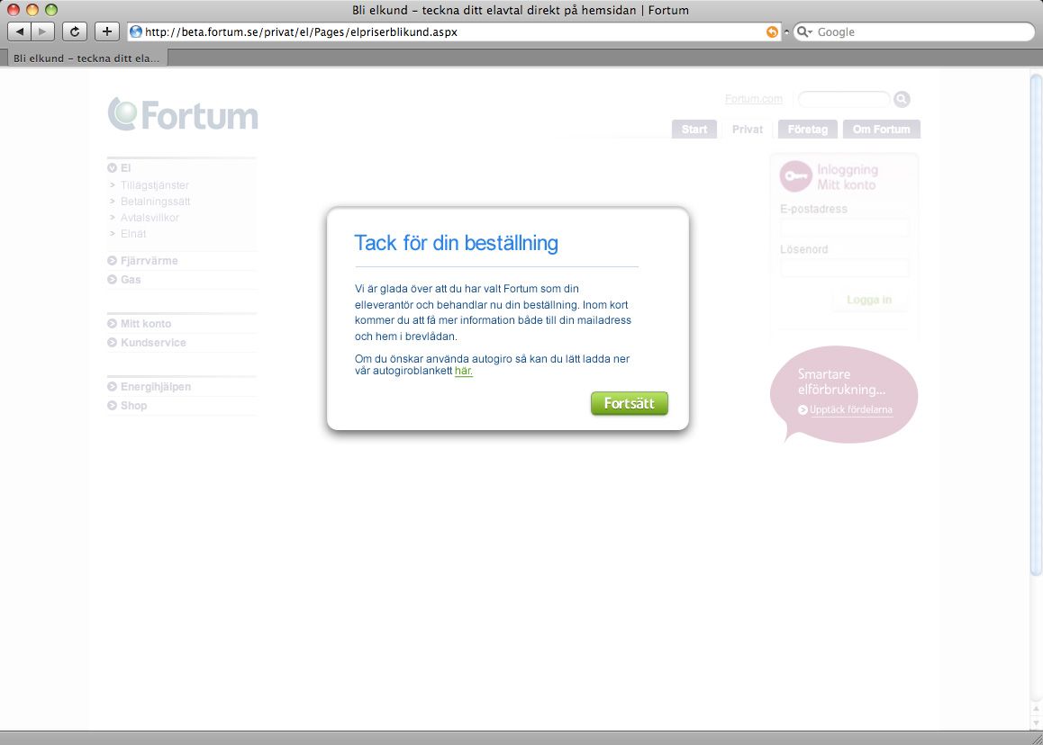Click the key login icon
Viewport: 1043px width, 745px height.
pos(795,176)
